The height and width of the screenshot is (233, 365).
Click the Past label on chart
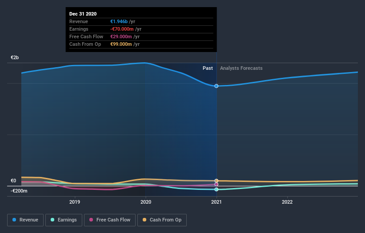click(208, 68)
